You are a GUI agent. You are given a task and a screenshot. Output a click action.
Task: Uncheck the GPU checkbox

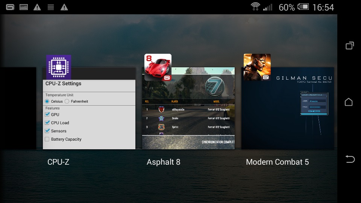[47, 115]
